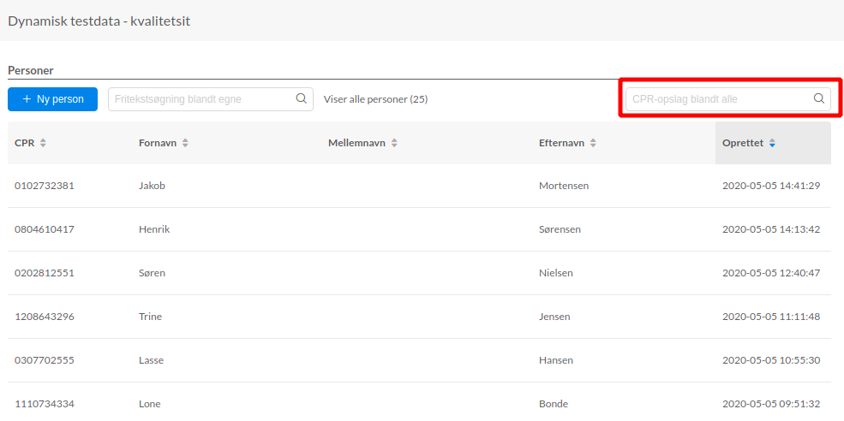Click the magnifier icon in free-text search
844x421 pixels.
click(x=301, y=98)
